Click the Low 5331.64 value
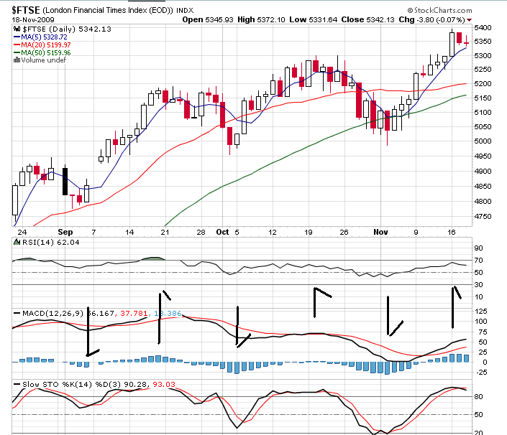The width and height of the screenshot is (507, 435). pyautogui.click(x=313, y=19)
